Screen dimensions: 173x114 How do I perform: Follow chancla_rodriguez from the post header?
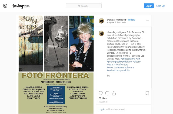pyautogui.click(x=131, y=20)
